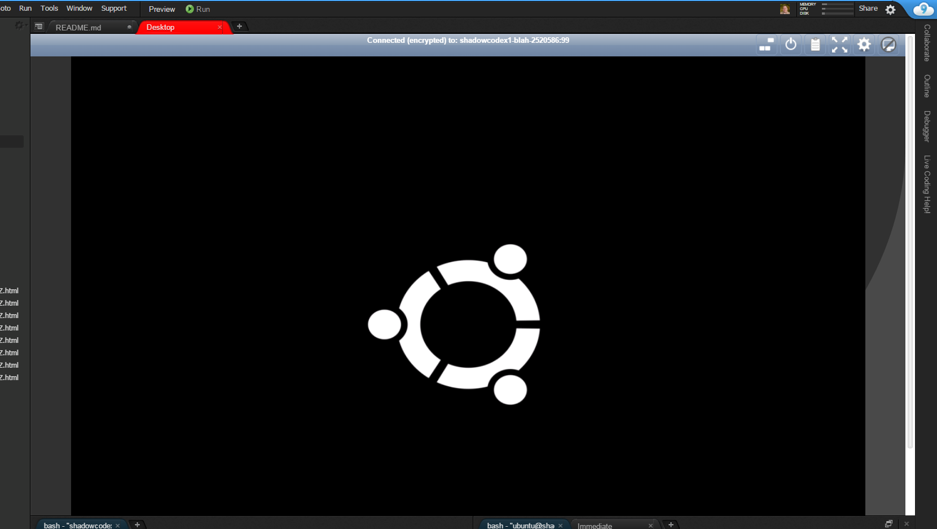Open the Debugger side panel
This screenshot has width=937, height=529.
[926, 126]
